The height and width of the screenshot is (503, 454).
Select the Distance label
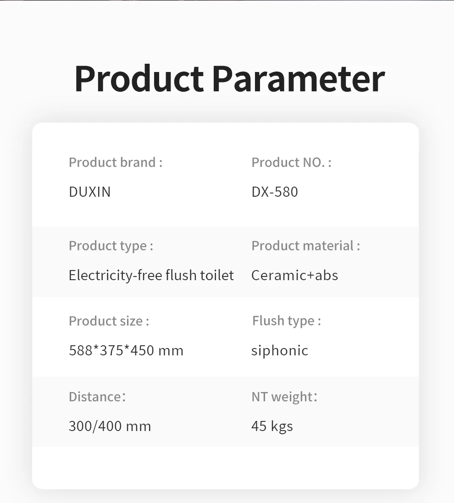click(x=97, y=397)
